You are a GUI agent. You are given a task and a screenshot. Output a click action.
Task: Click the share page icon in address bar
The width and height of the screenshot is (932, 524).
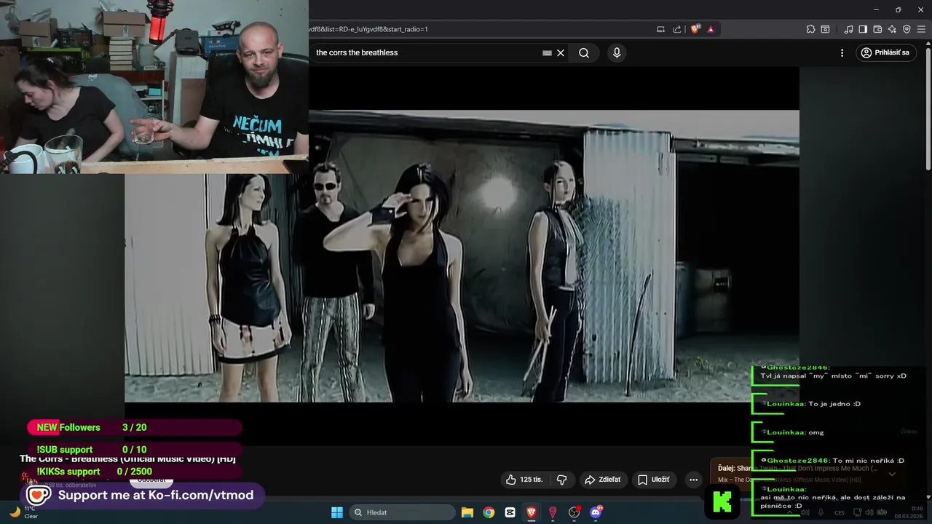click(x=677, y=29)
